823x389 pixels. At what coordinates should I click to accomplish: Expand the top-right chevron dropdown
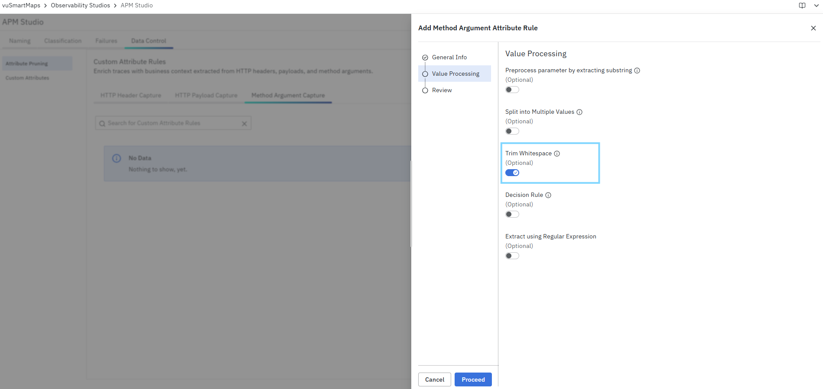pyautogui.click(x=816, y=6)
